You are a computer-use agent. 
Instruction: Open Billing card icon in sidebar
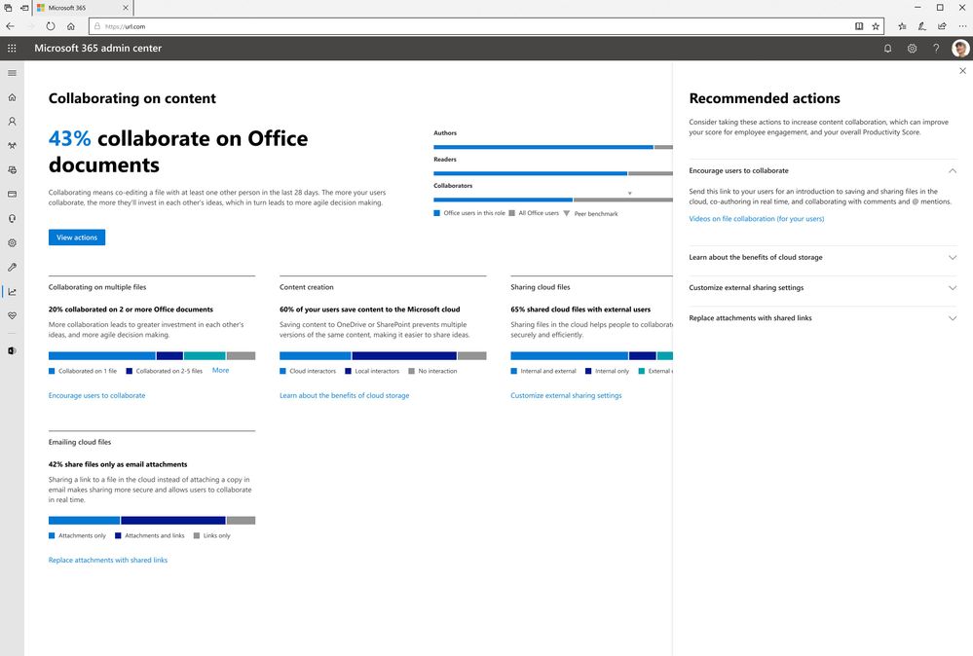click(12, 194)
